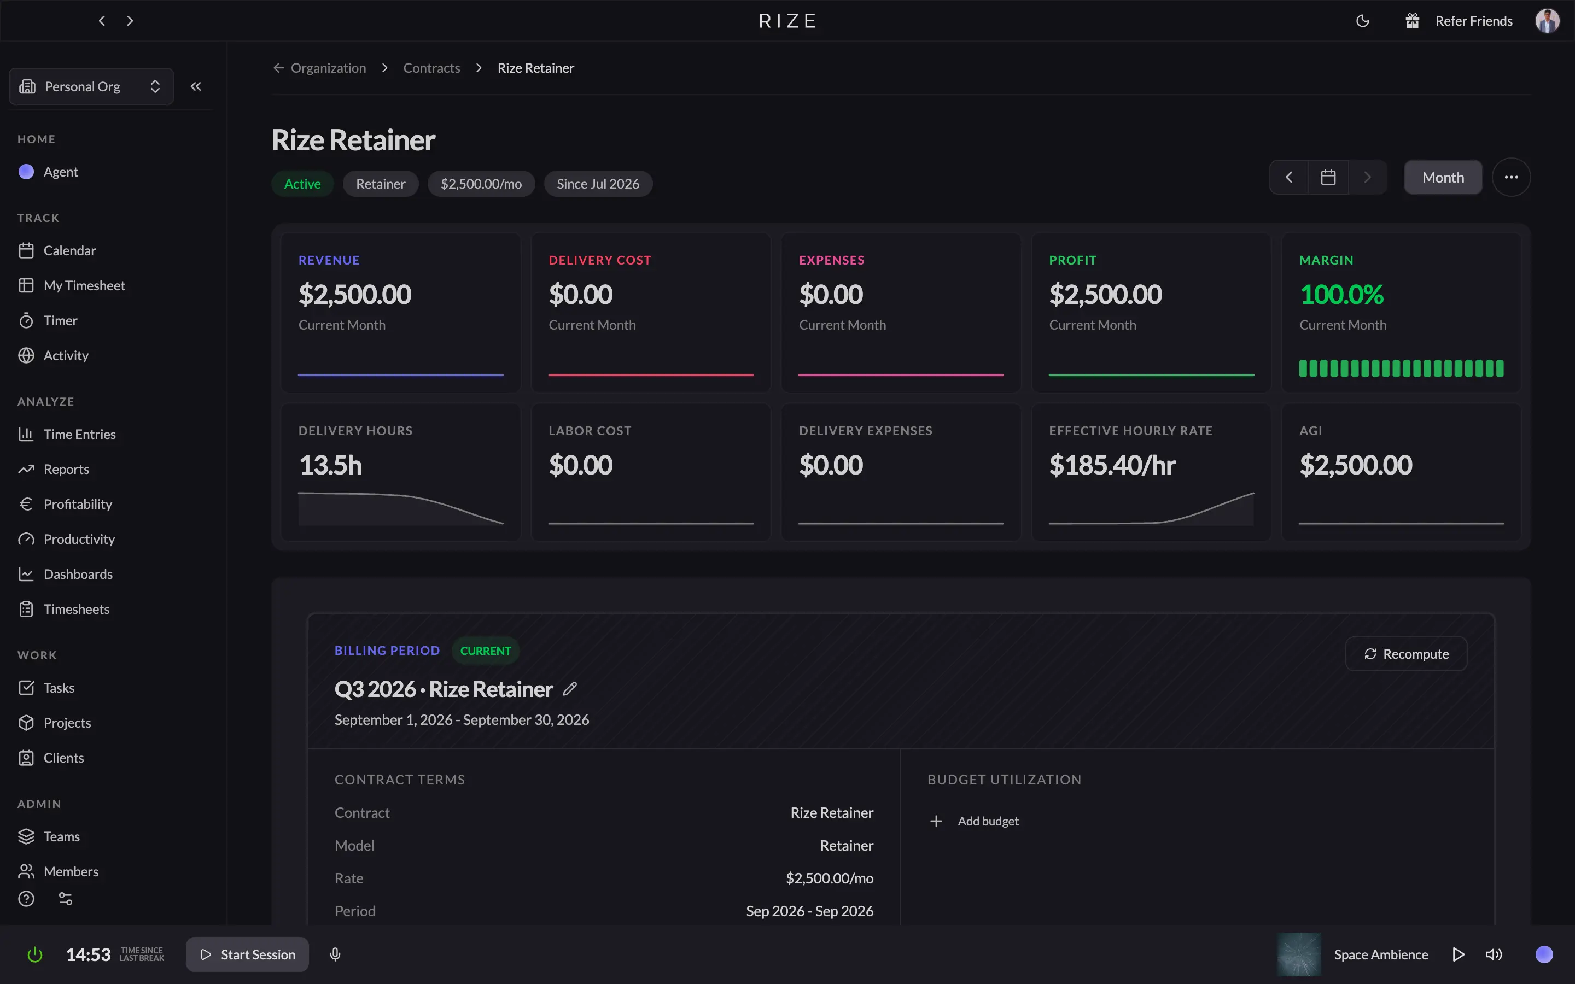Click the CURRENT billing period badge
Image resolution: width=1575 pixels, height=984 pixels.
(486, 651)
